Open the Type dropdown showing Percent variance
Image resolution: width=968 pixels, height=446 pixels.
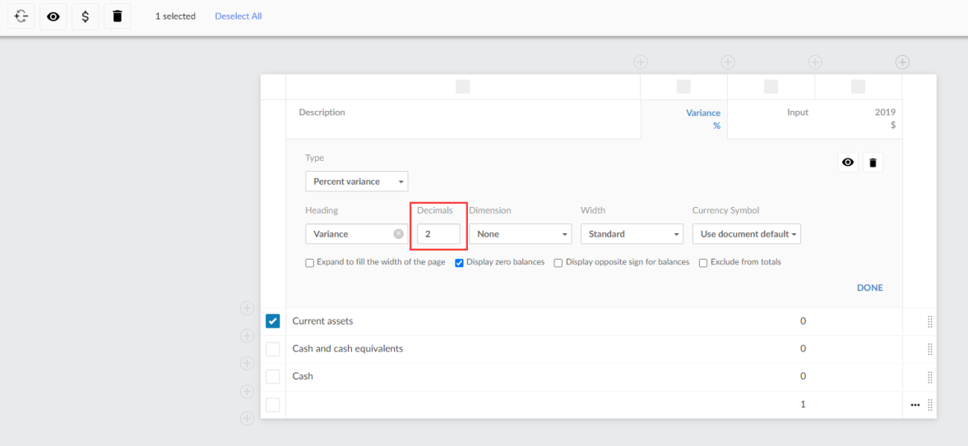[x=356, y=182]
